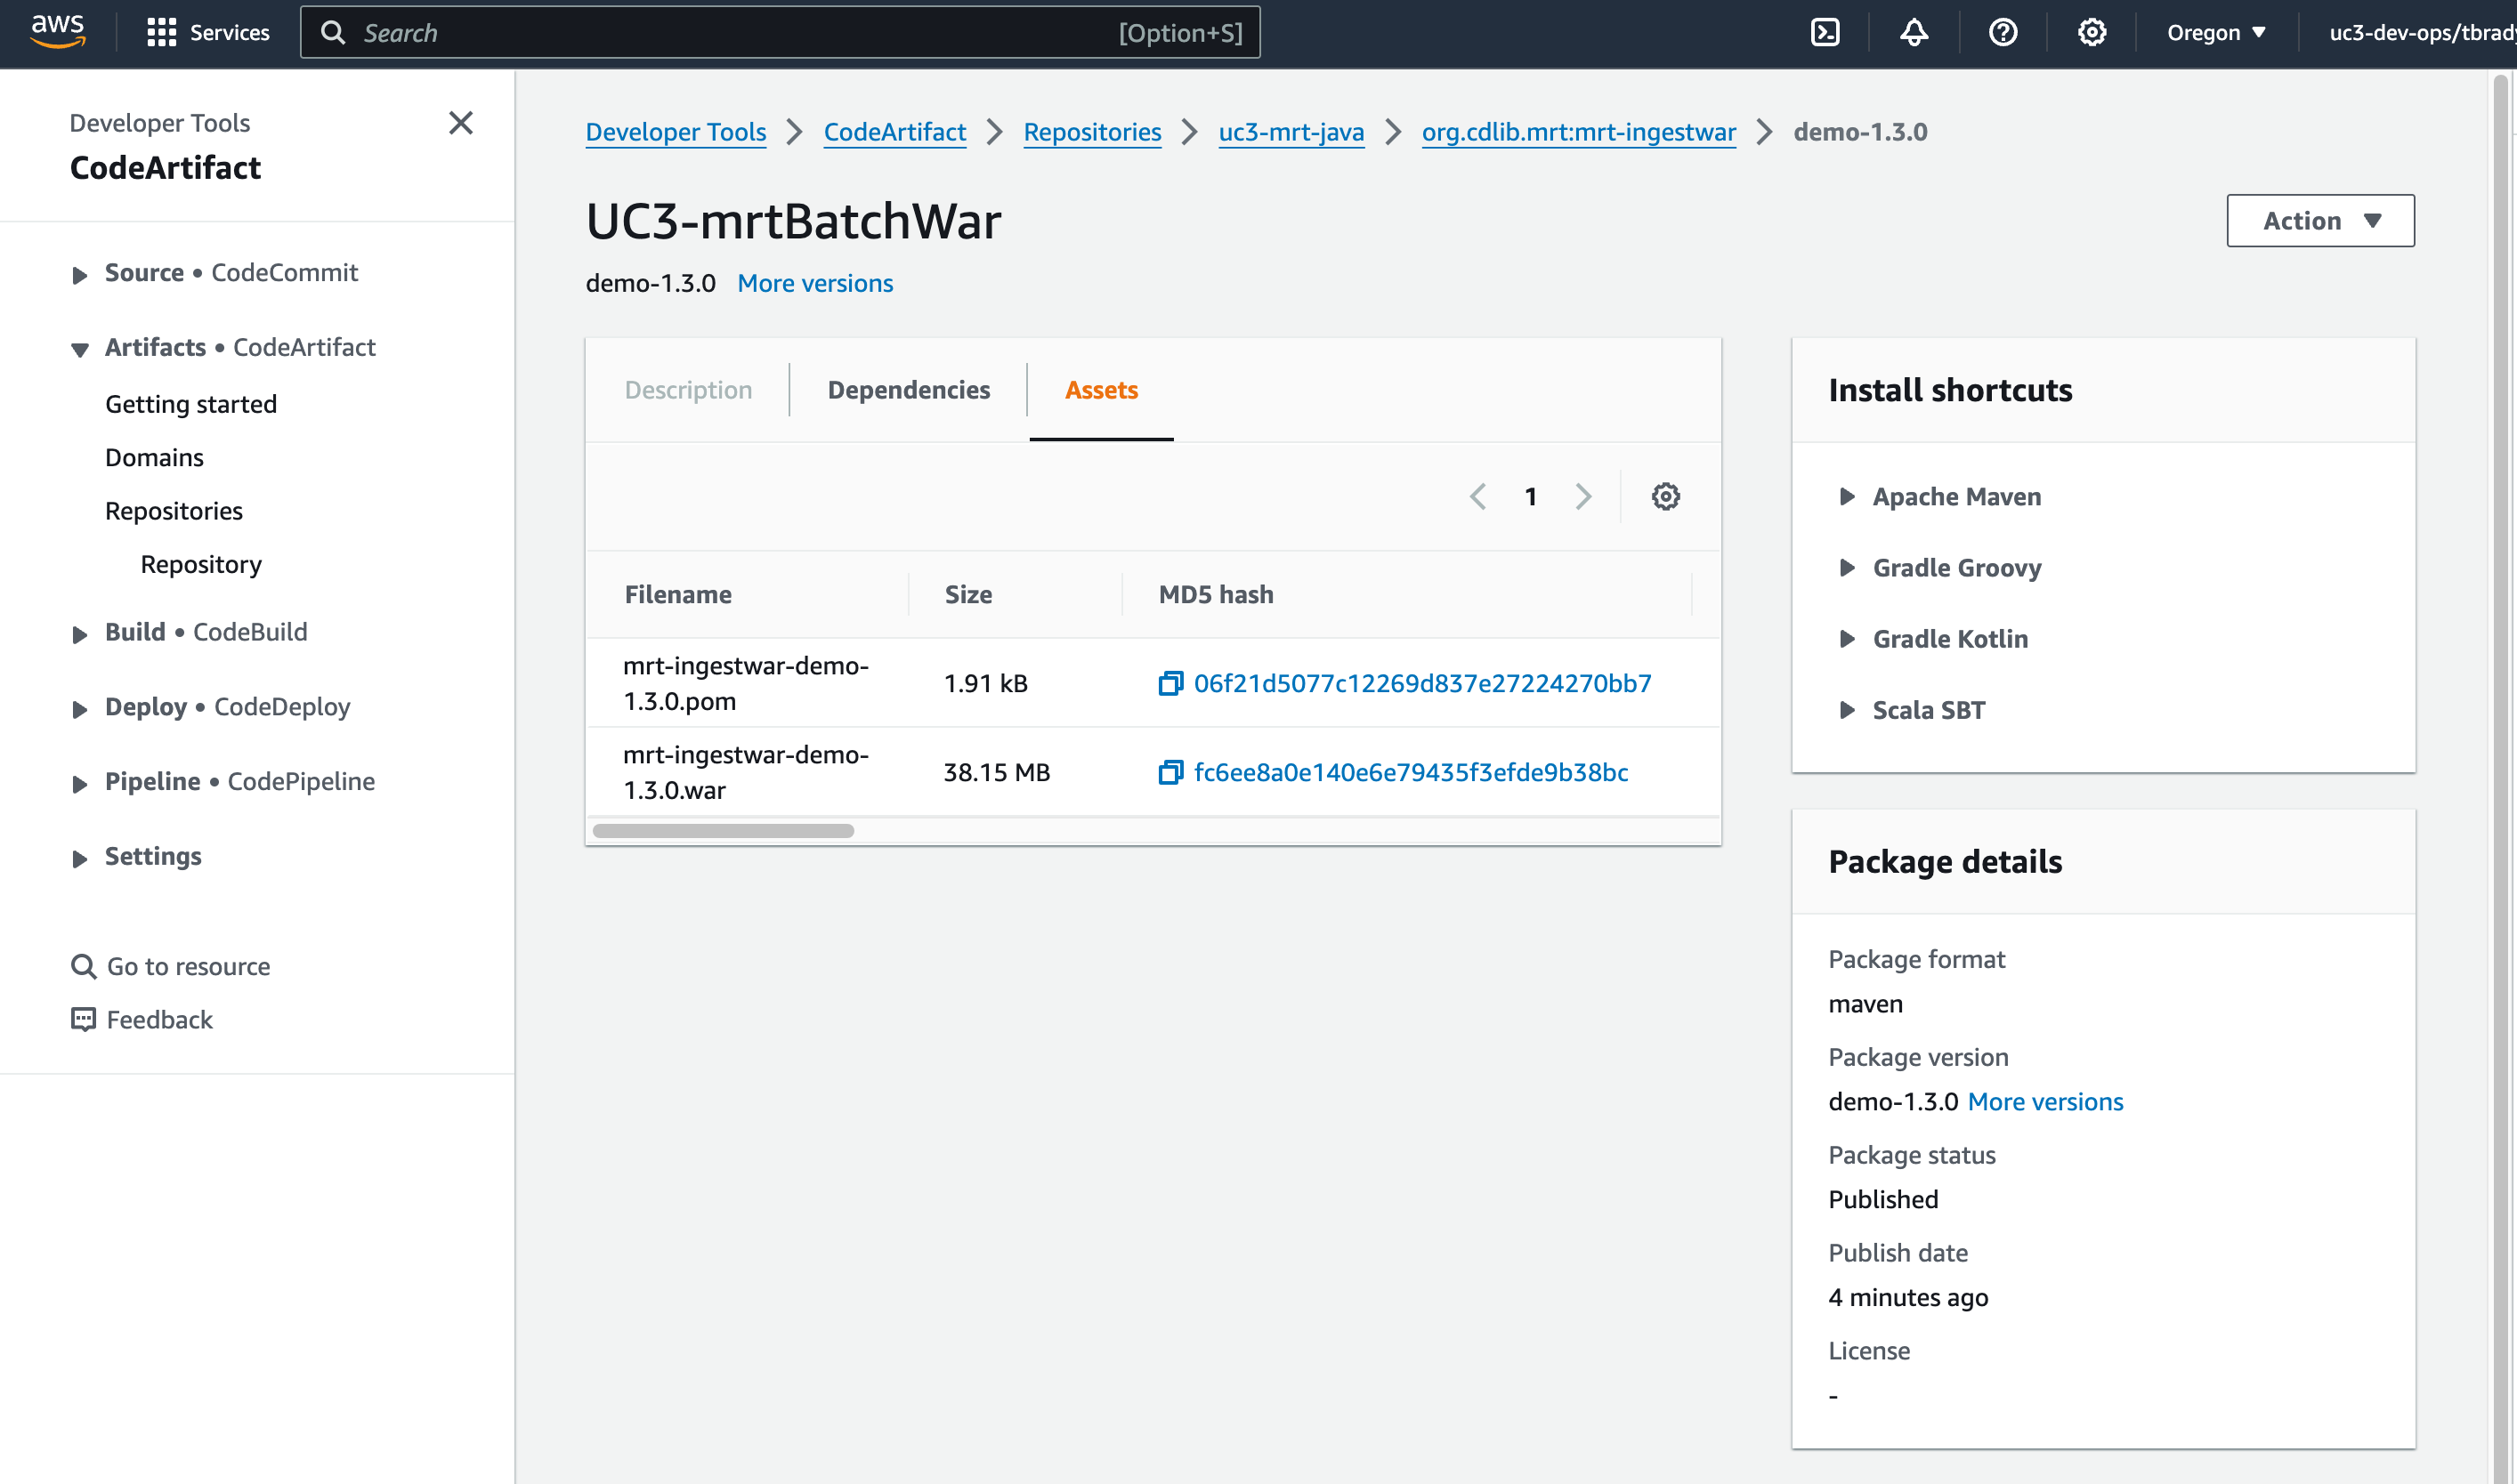Select mrt-ingestwar-demo-1.3.0.pom filename
This screenshot has height=1484, width=2517.
point(747,683)
